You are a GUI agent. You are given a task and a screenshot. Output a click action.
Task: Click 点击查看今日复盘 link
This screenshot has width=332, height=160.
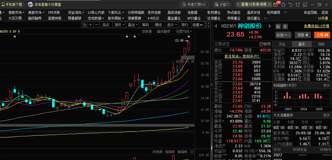[48, 4]
